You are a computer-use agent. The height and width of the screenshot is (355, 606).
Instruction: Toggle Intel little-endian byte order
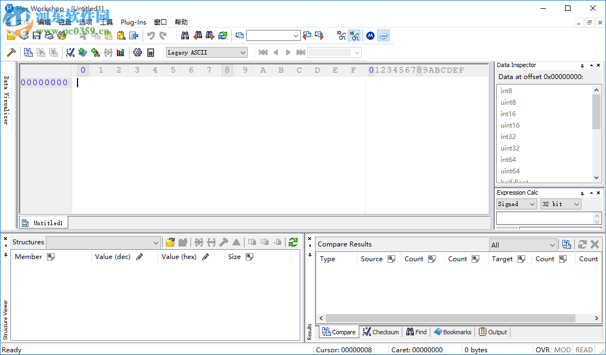pos(383,35)
